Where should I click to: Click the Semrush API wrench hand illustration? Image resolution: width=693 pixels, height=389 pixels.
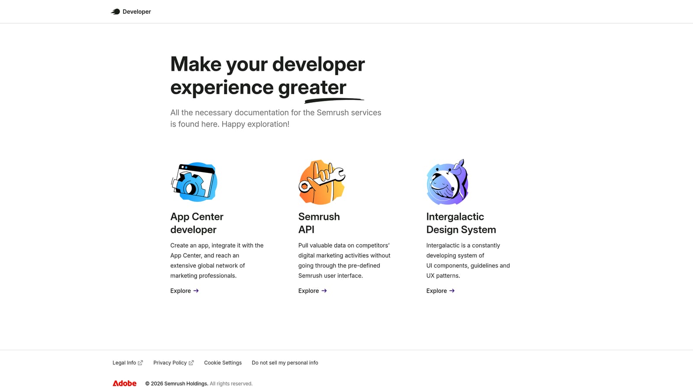coord(322,182)
